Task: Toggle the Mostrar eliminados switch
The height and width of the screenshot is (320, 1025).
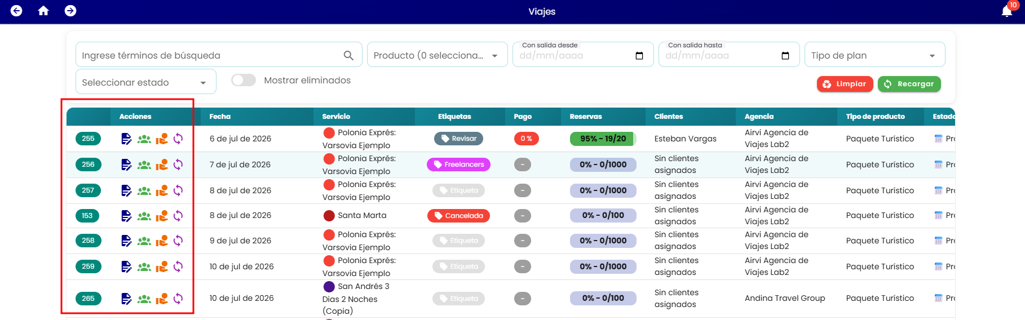Action: [x=244, y=80]
